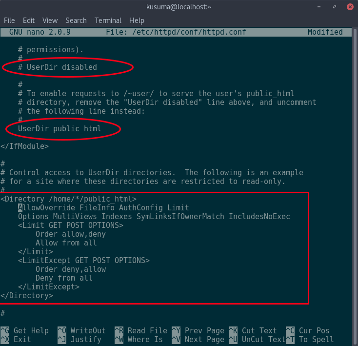The image size is (358, 346).
Task: Click the '<Limit GET POST OPTIONS>' line
Action: [71, 225]
